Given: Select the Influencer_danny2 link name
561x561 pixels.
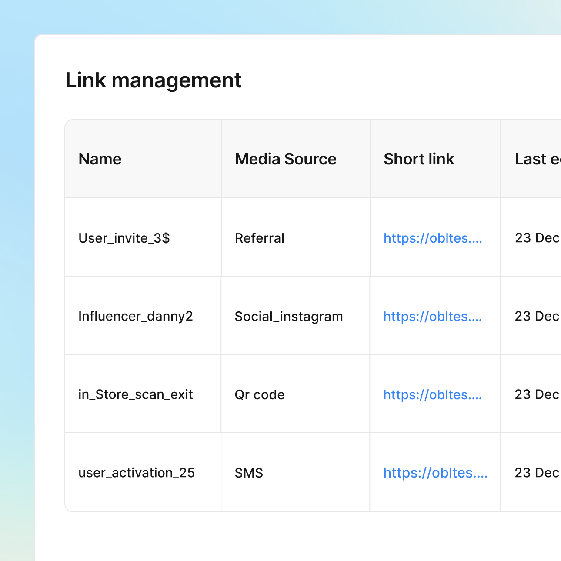Looking at the screenshot, I should pyautogui.click(x=135, y=316).
